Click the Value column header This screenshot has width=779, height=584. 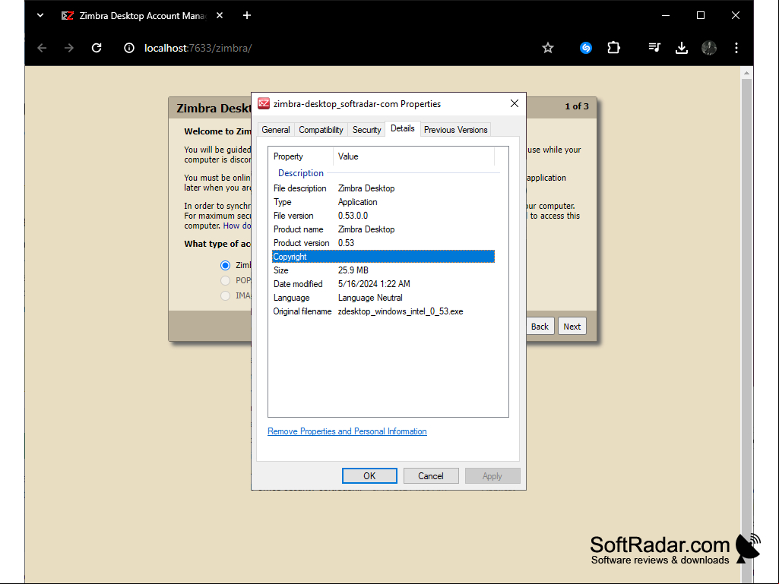coord(413,156)
